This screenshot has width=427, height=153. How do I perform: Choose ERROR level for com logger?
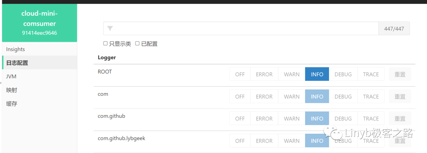(264, 97)
